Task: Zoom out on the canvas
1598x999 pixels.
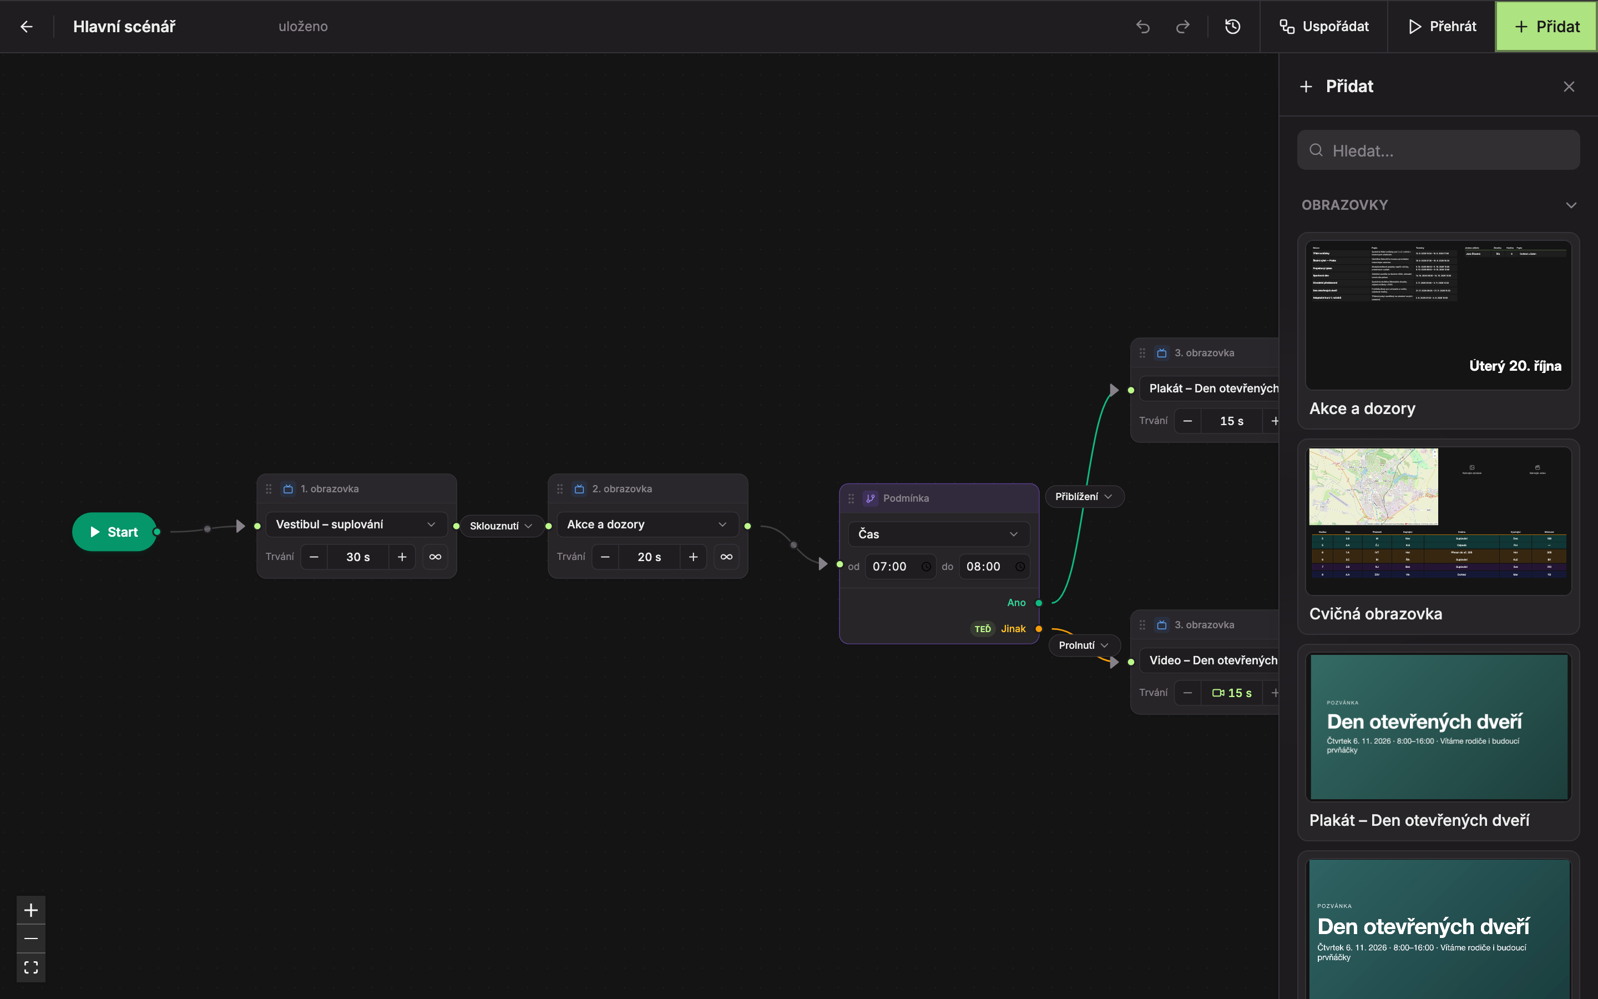Action: [31, 938]
